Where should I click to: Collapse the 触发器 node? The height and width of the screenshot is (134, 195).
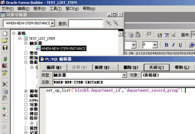pyautogui.click(x=26, y=43)
